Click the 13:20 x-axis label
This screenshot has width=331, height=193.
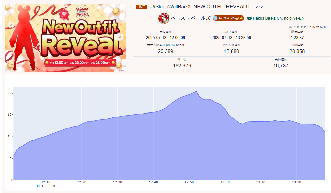297,182
